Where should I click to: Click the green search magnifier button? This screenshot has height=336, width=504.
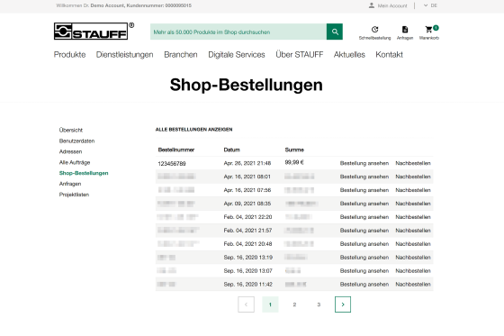335,32
